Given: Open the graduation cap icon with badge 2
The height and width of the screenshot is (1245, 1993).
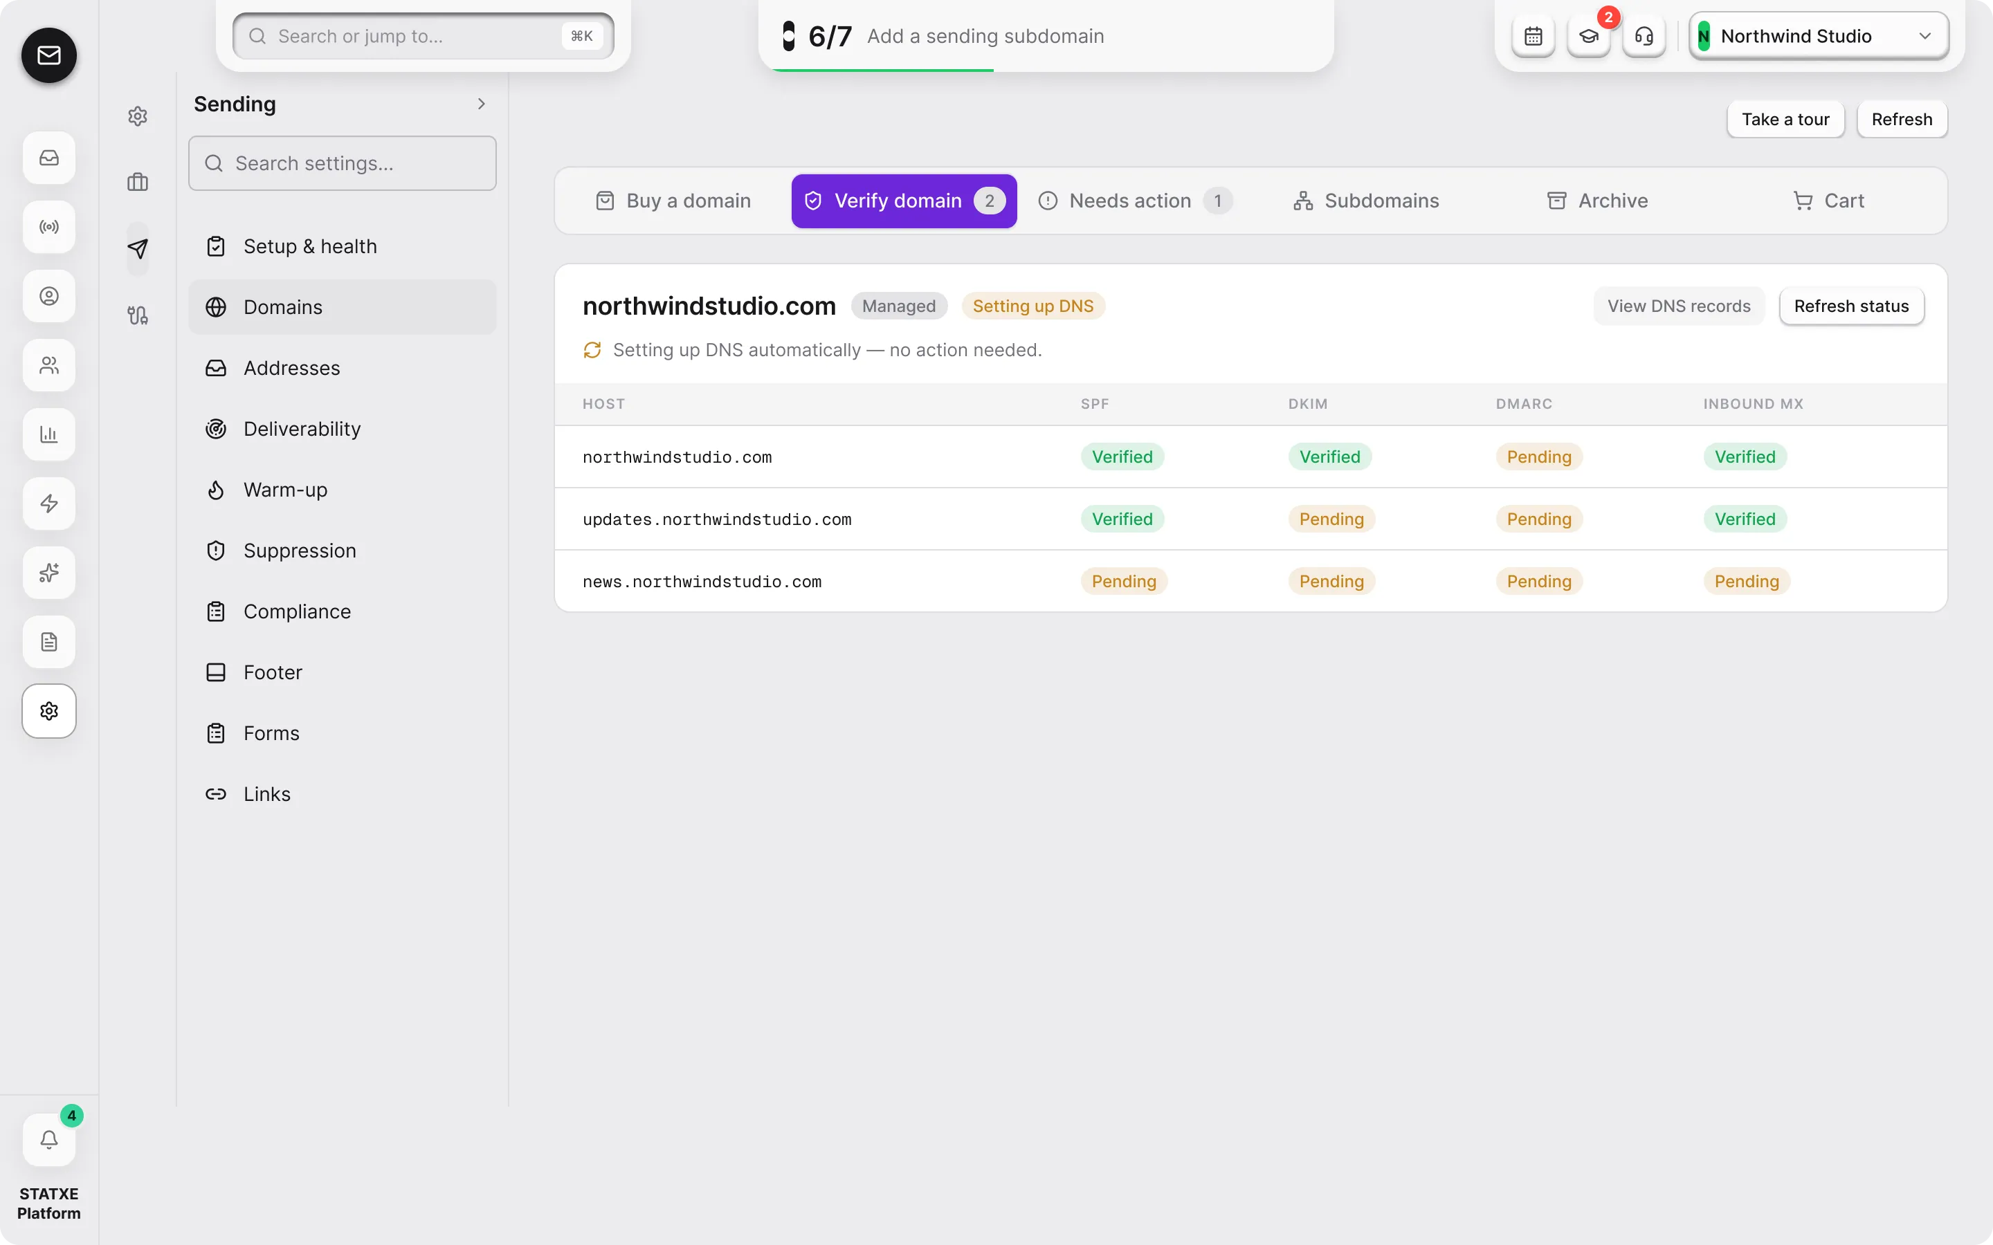Looking at the screenshot, I should point(1587,36).
